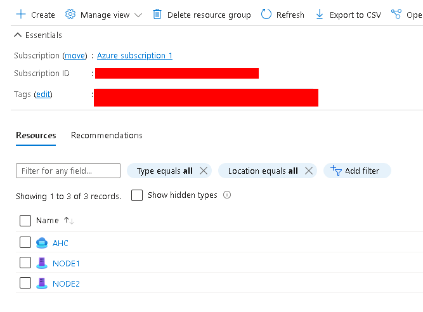Remove the Location equals all filter
This screenshot has width=423, height=312.
click(x=309, y=171)
